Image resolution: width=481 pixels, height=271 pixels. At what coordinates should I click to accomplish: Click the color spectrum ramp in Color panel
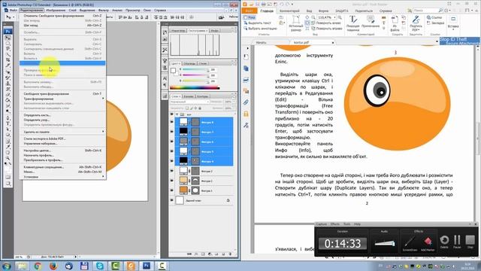pyautogui.click(x=195, y=87)
